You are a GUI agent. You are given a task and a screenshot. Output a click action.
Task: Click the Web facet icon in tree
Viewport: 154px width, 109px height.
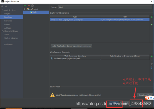coord(31,12)
